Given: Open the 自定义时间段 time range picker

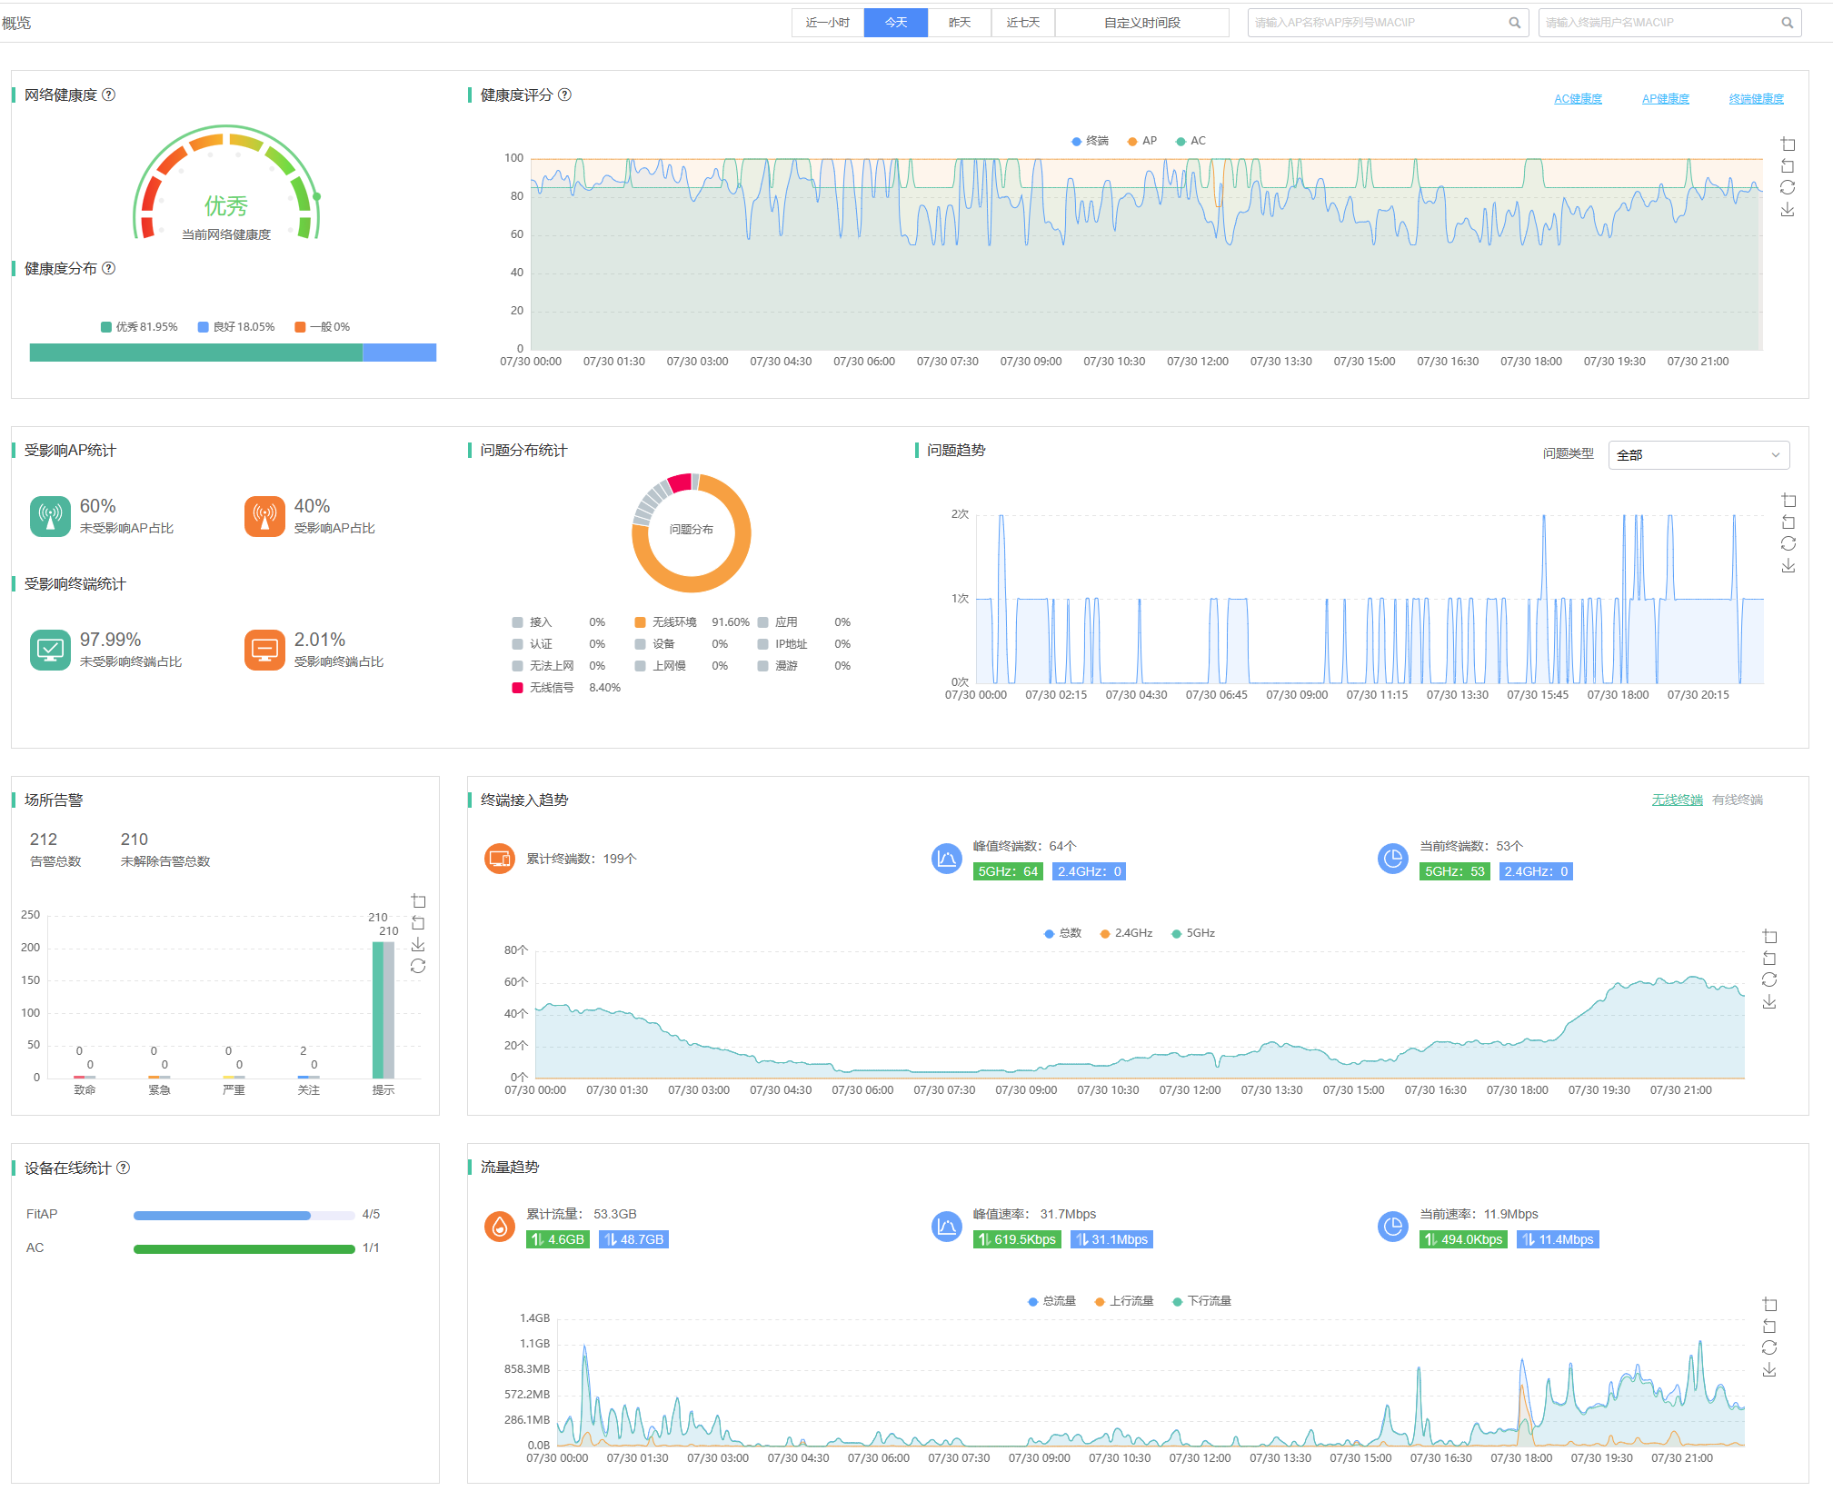Looking at the screenshot, I should pos(1141,23).
